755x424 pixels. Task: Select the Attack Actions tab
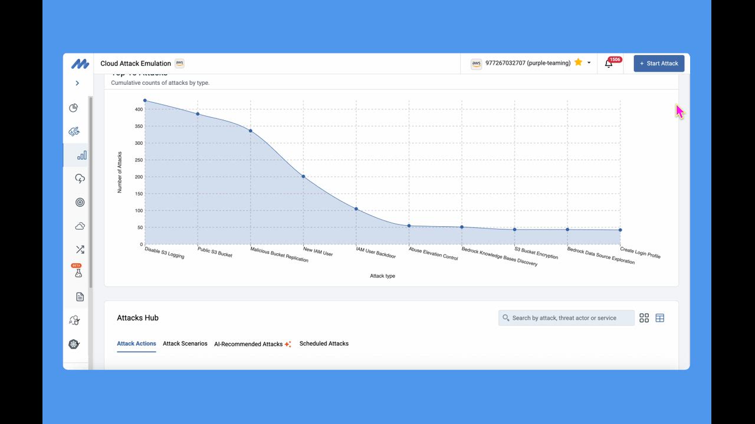point(136,344)
